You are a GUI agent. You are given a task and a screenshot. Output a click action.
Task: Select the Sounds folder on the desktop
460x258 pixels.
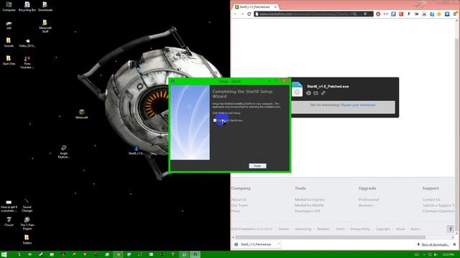(9, 42)
